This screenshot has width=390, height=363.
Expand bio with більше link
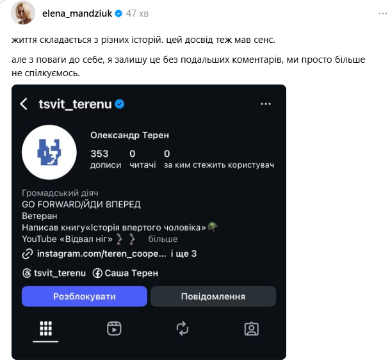[163, 239]
